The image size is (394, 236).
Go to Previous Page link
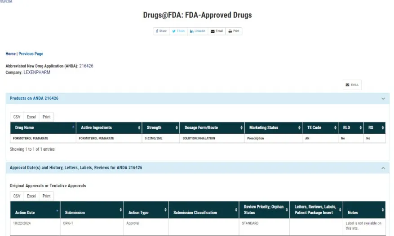point(31,54)
